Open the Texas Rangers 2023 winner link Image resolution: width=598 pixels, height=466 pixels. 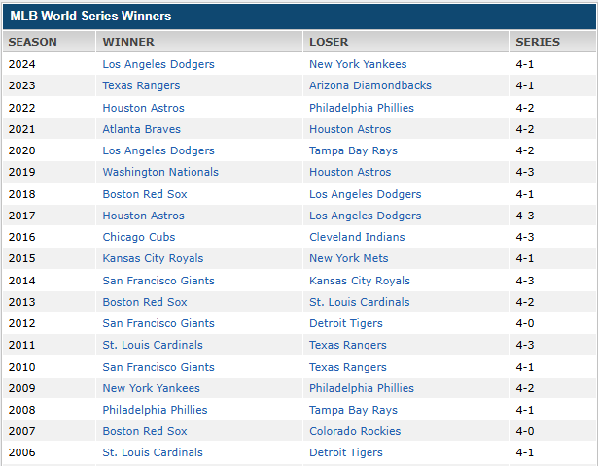pyautogui.click(x=141, y=85)
